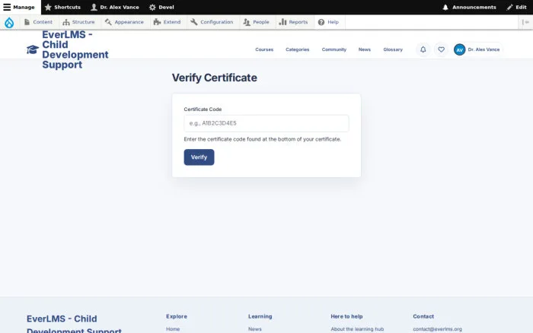
Task: Open the Dr. Alex Vance user menu
Action: 477,49
